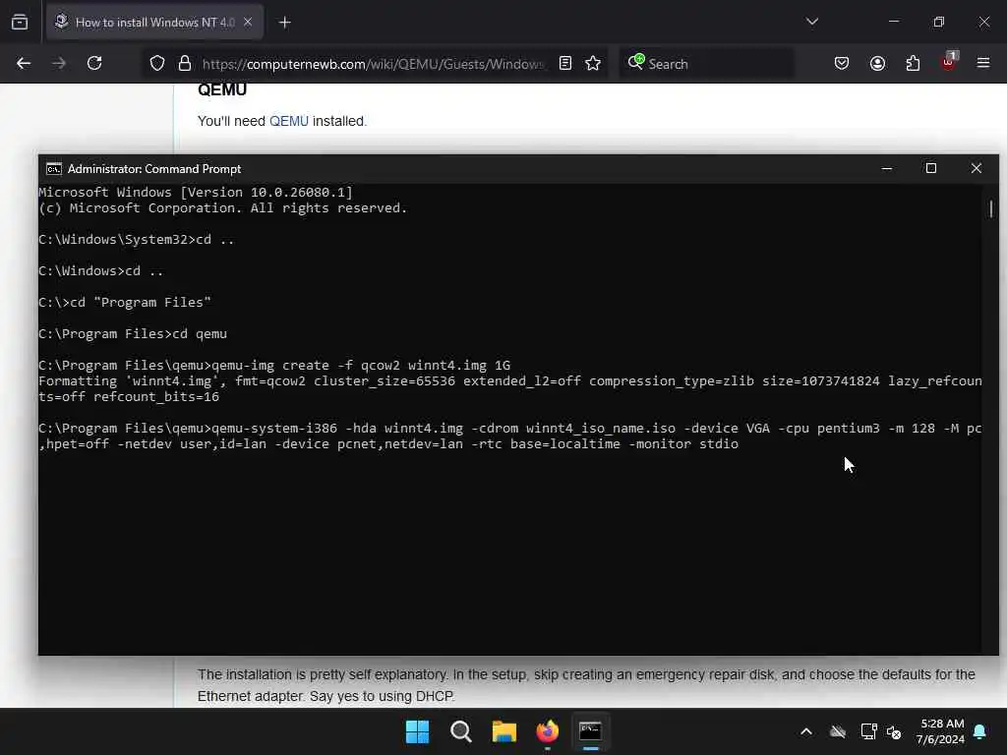Click the OneDrive cloud tray icon

[838, 731]
